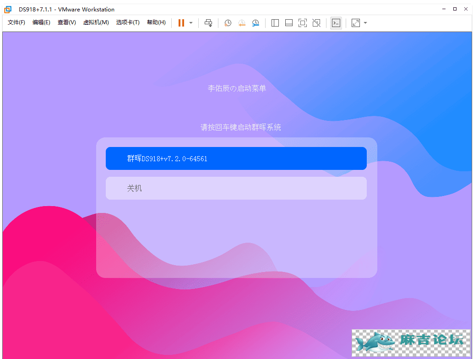Open the snapshot manager
This screenshot has width=473, height=359.
pos(256,23)
